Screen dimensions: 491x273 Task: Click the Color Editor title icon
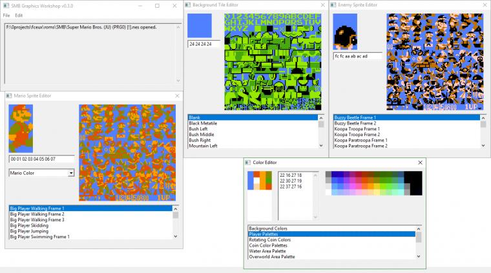pyautogui.click(x=248, y=162)
